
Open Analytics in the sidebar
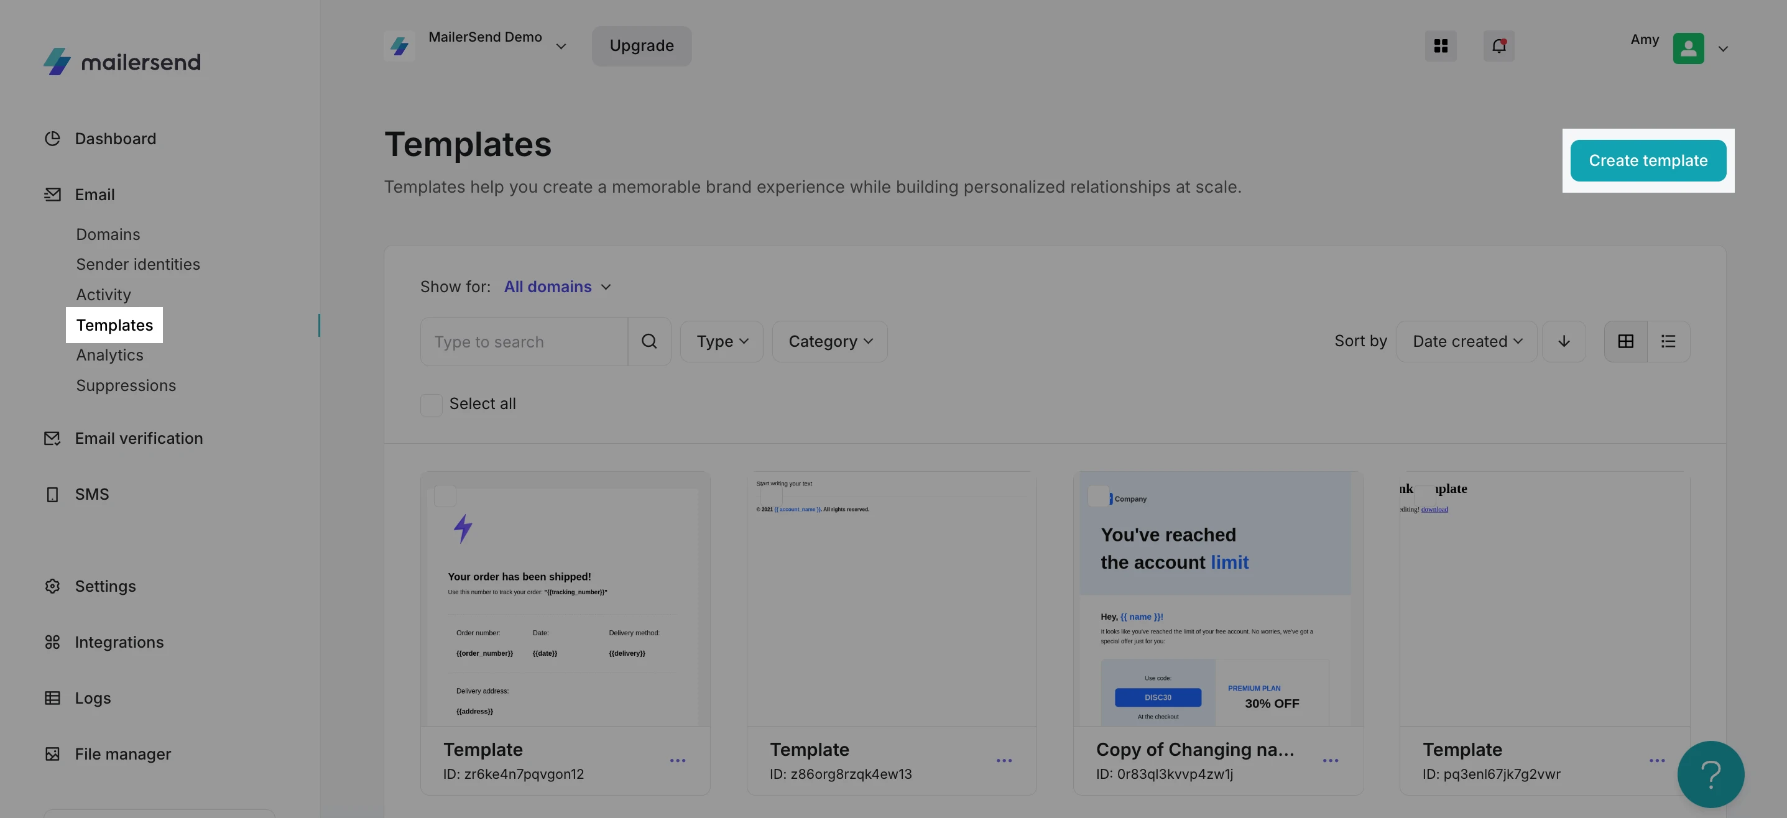coord(109,355)
